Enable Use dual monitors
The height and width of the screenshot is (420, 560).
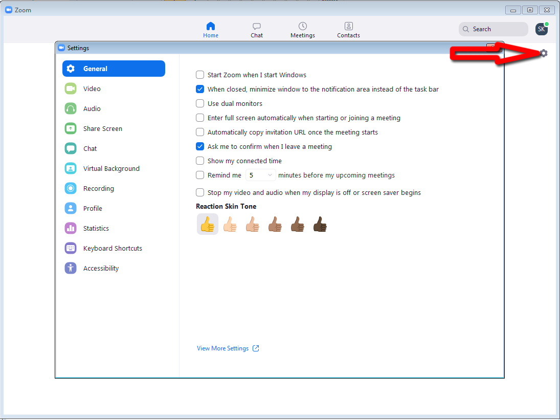coord(200,103)
